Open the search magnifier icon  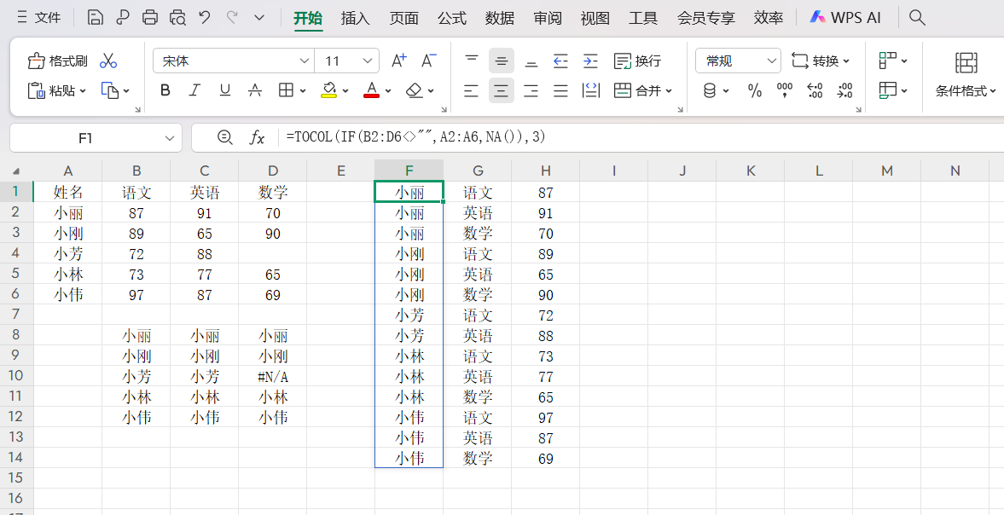(x=917, y=18)
